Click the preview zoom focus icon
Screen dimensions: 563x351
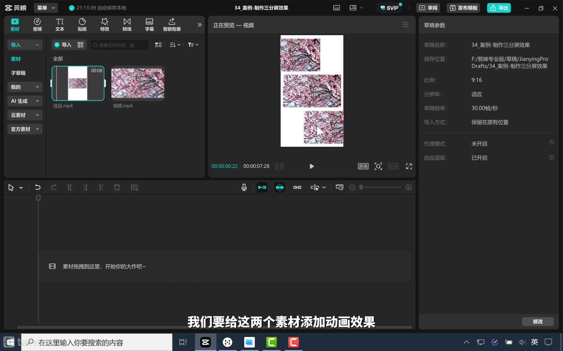pyautogui.click(x=378, y=166)
